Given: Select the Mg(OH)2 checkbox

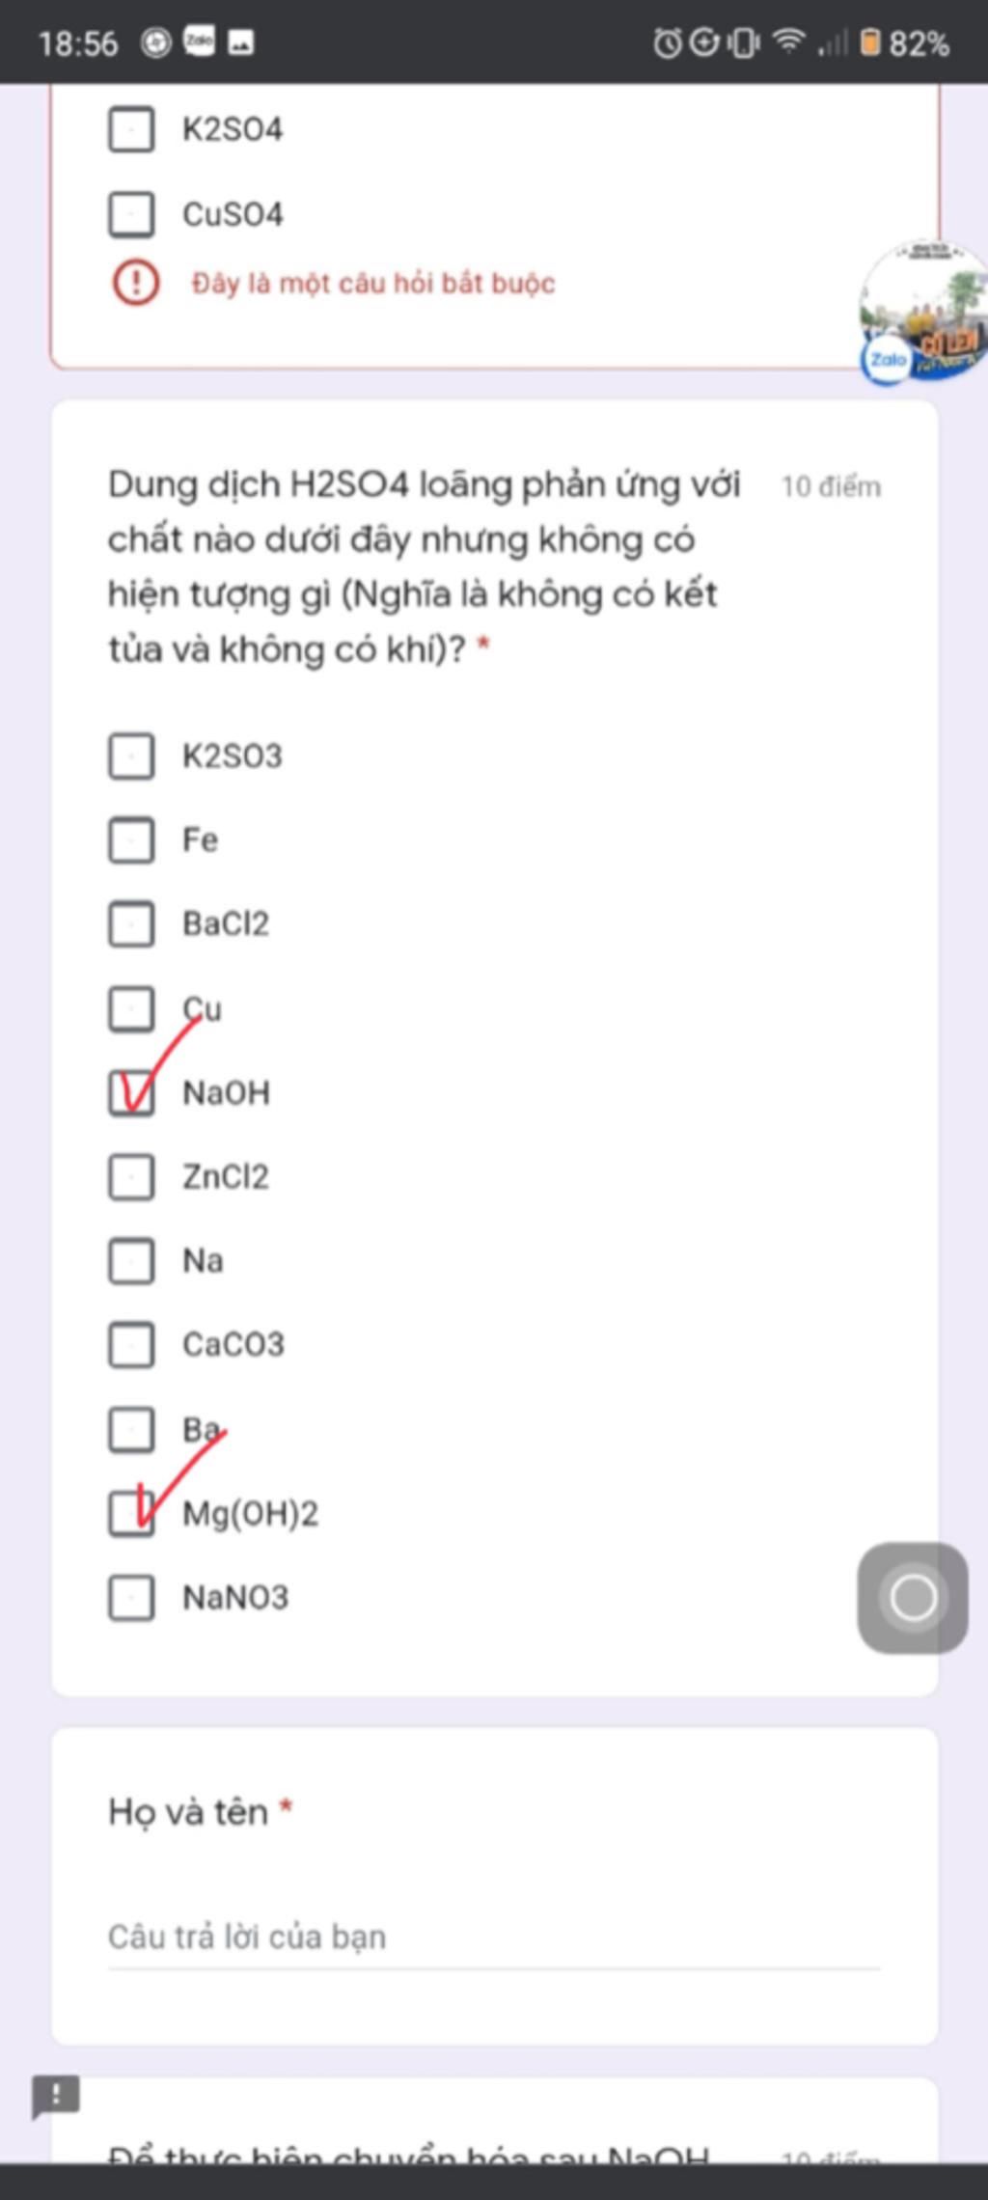Looking at the screenshot, I should click(x=131, y=1513).
